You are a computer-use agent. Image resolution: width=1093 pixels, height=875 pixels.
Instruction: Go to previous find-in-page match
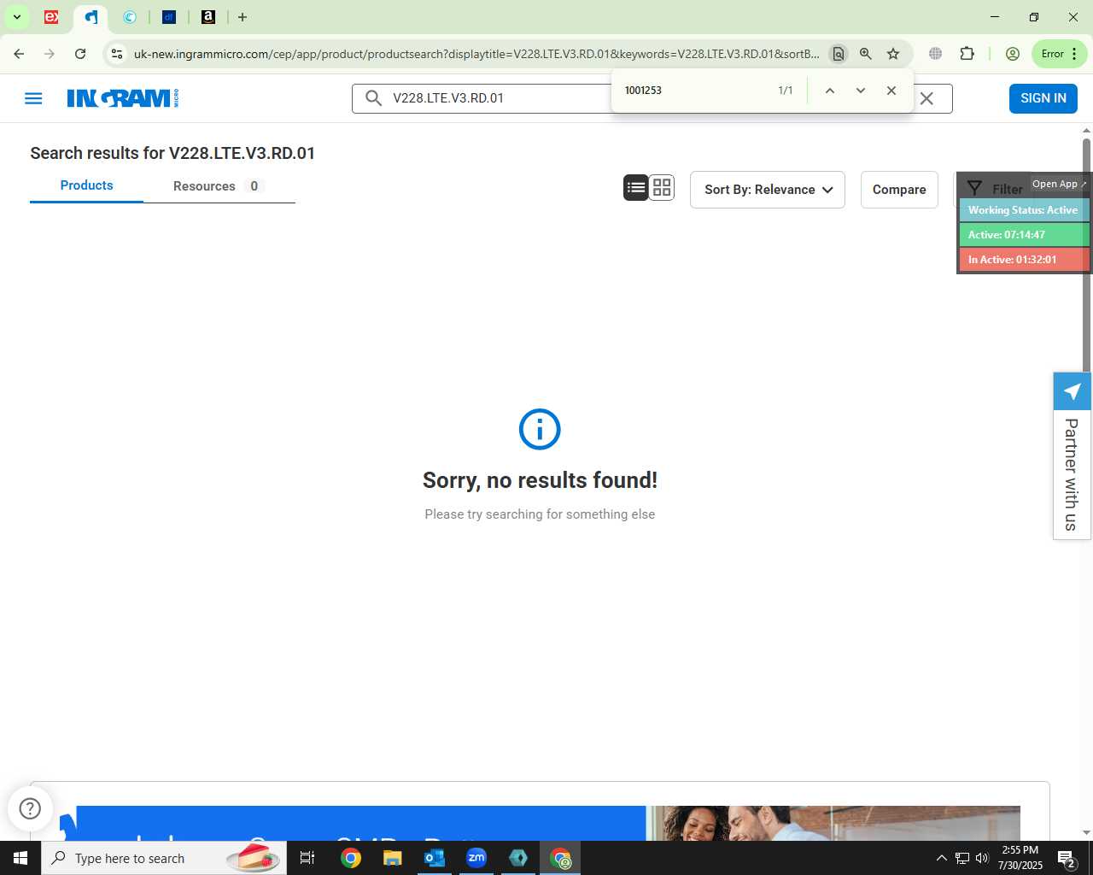[x=829, y=91]
